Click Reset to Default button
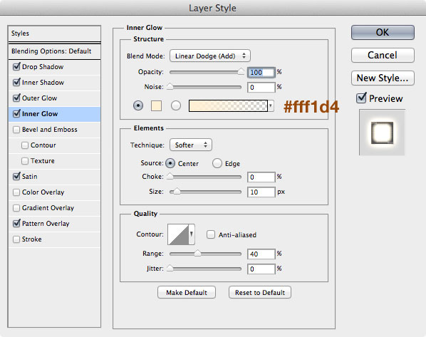Screen dimensions: 426x337 coord(260,292)
